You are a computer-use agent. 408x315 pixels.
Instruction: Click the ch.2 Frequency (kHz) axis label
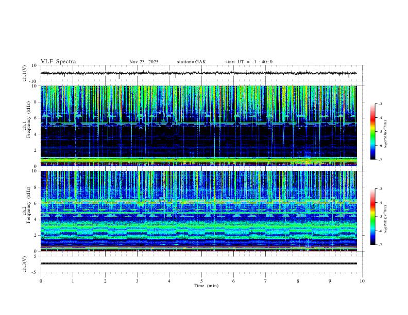[x=27, y=205]
